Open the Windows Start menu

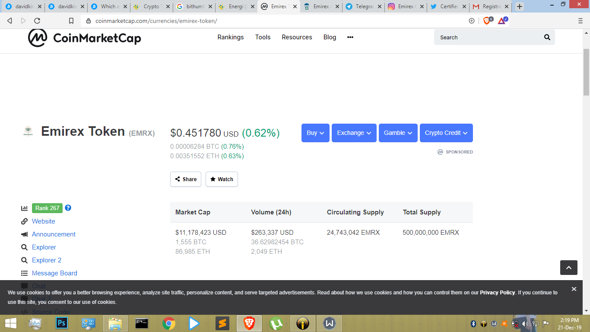pos(10,323)
